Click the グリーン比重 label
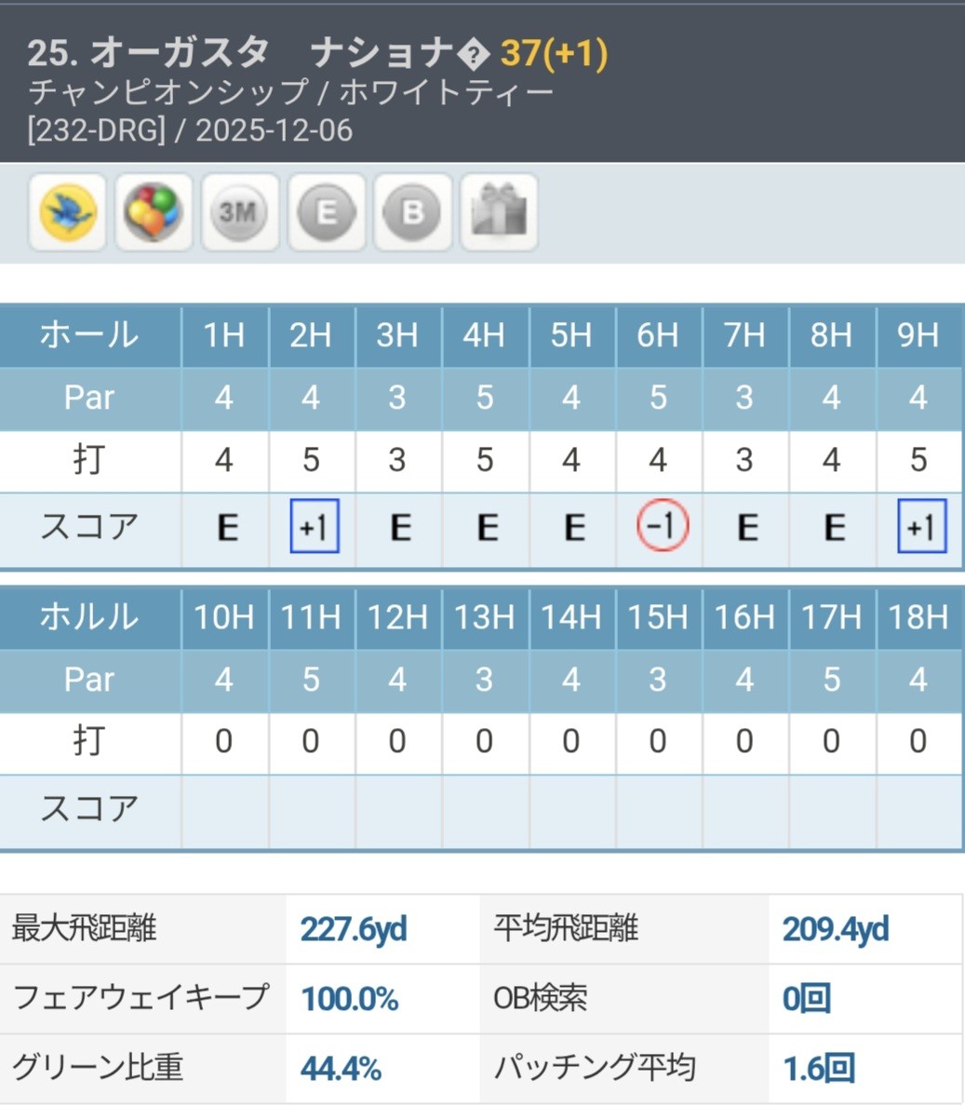This screenshot has height=1106, width=965. click(x=98, y=1067)
